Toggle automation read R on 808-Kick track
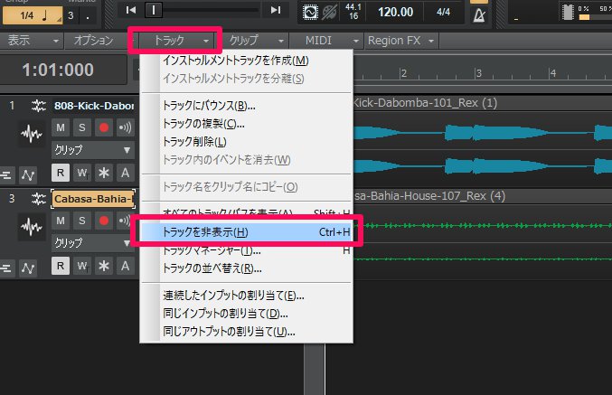The image size is (612, 395). tap(61, 173)
